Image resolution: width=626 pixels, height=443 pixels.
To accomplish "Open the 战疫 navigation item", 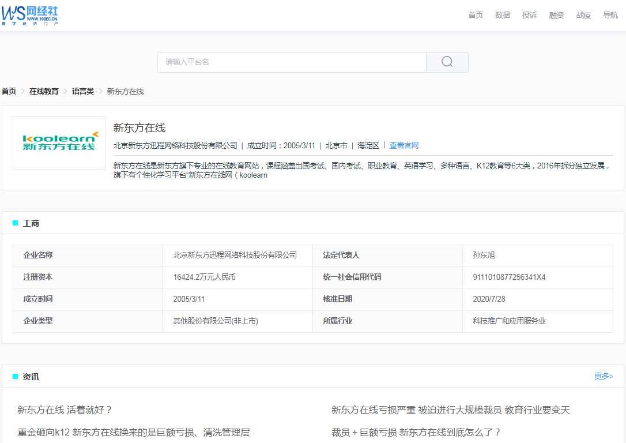I will tap(584, 16).
